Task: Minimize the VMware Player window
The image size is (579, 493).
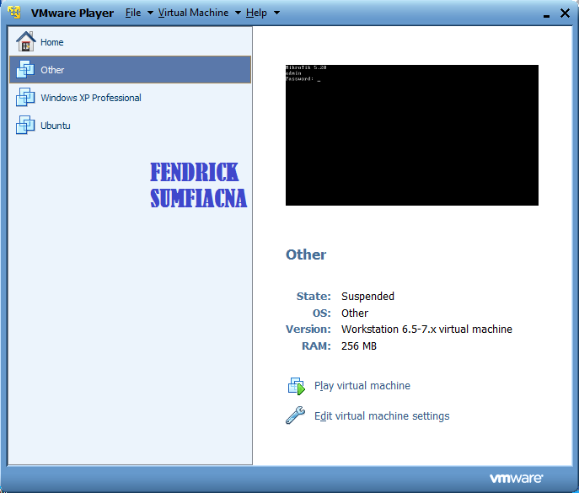Action: pos(544,13)
